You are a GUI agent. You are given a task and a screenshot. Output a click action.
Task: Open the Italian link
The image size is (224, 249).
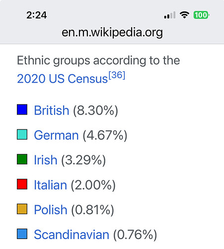point(50,185)
